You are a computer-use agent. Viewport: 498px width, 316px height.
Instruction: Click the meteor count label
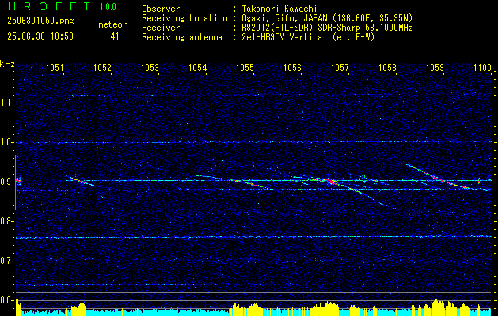pyautogui.click(x=112, y=24)
